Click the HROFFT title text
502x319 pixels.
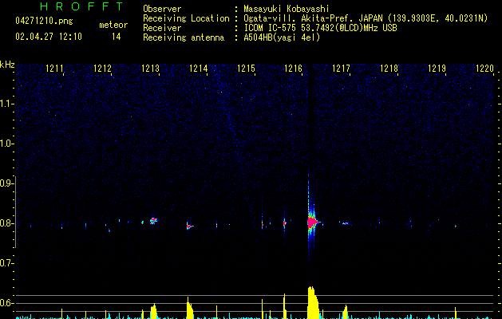(x=81, y=6)
